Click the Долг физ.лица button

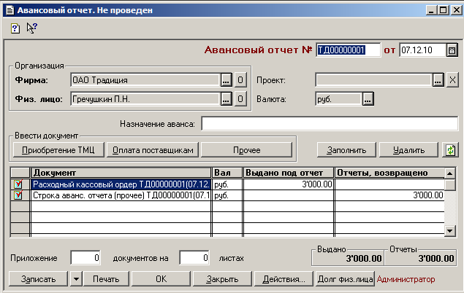[344, 279]
